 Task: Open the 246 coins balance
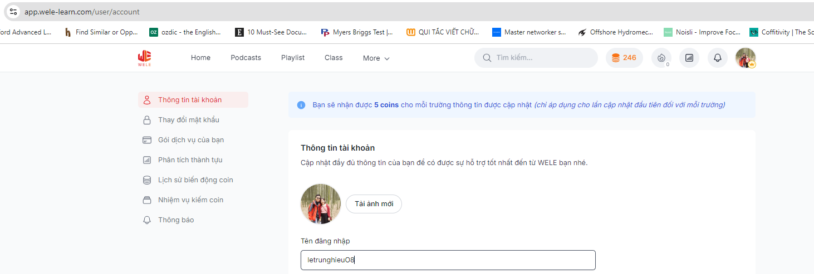pos(624,58)
